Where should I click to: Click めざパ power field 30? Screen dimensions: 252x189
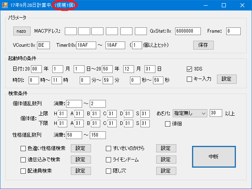point(216,113)
